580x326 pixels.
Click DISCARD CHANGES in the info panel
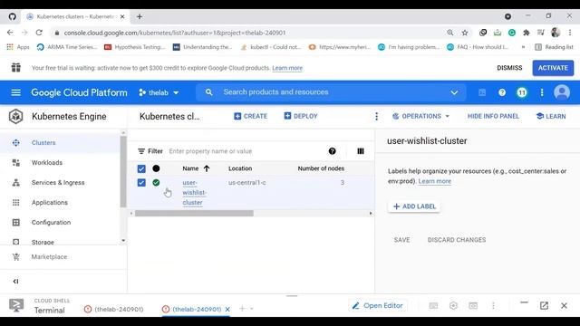pyautogui.click(x=457, y=240)
